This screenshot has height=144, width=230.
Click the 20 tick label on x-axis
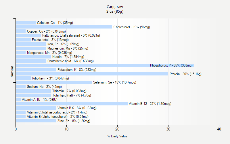(x=117, y=129)
